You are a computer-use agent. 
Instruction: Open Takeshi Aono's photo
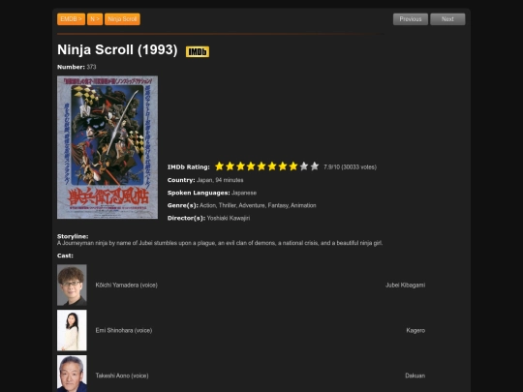click(x=72, y=374)
